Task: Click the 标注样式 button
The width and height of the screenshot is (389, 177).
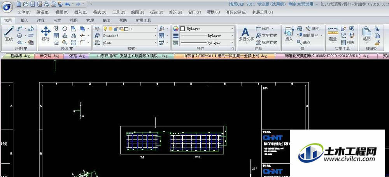Action: [x=266, y=42]
